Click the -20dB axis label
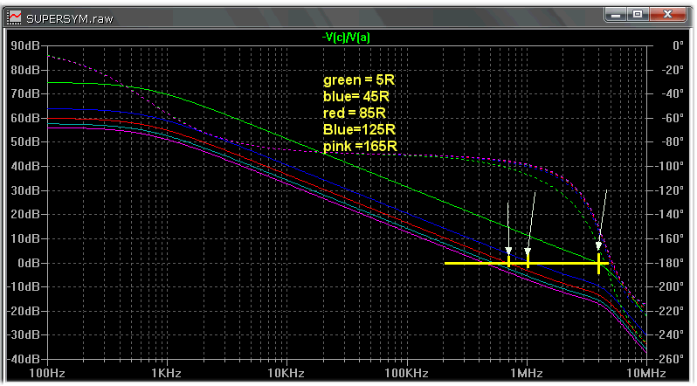 tap(23, 310)
